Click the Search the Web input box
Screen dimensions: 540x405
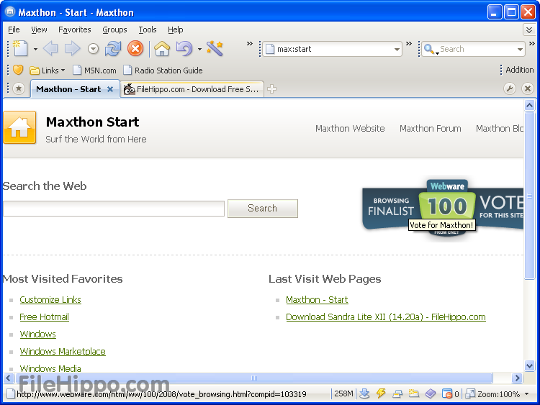[113, 209]
